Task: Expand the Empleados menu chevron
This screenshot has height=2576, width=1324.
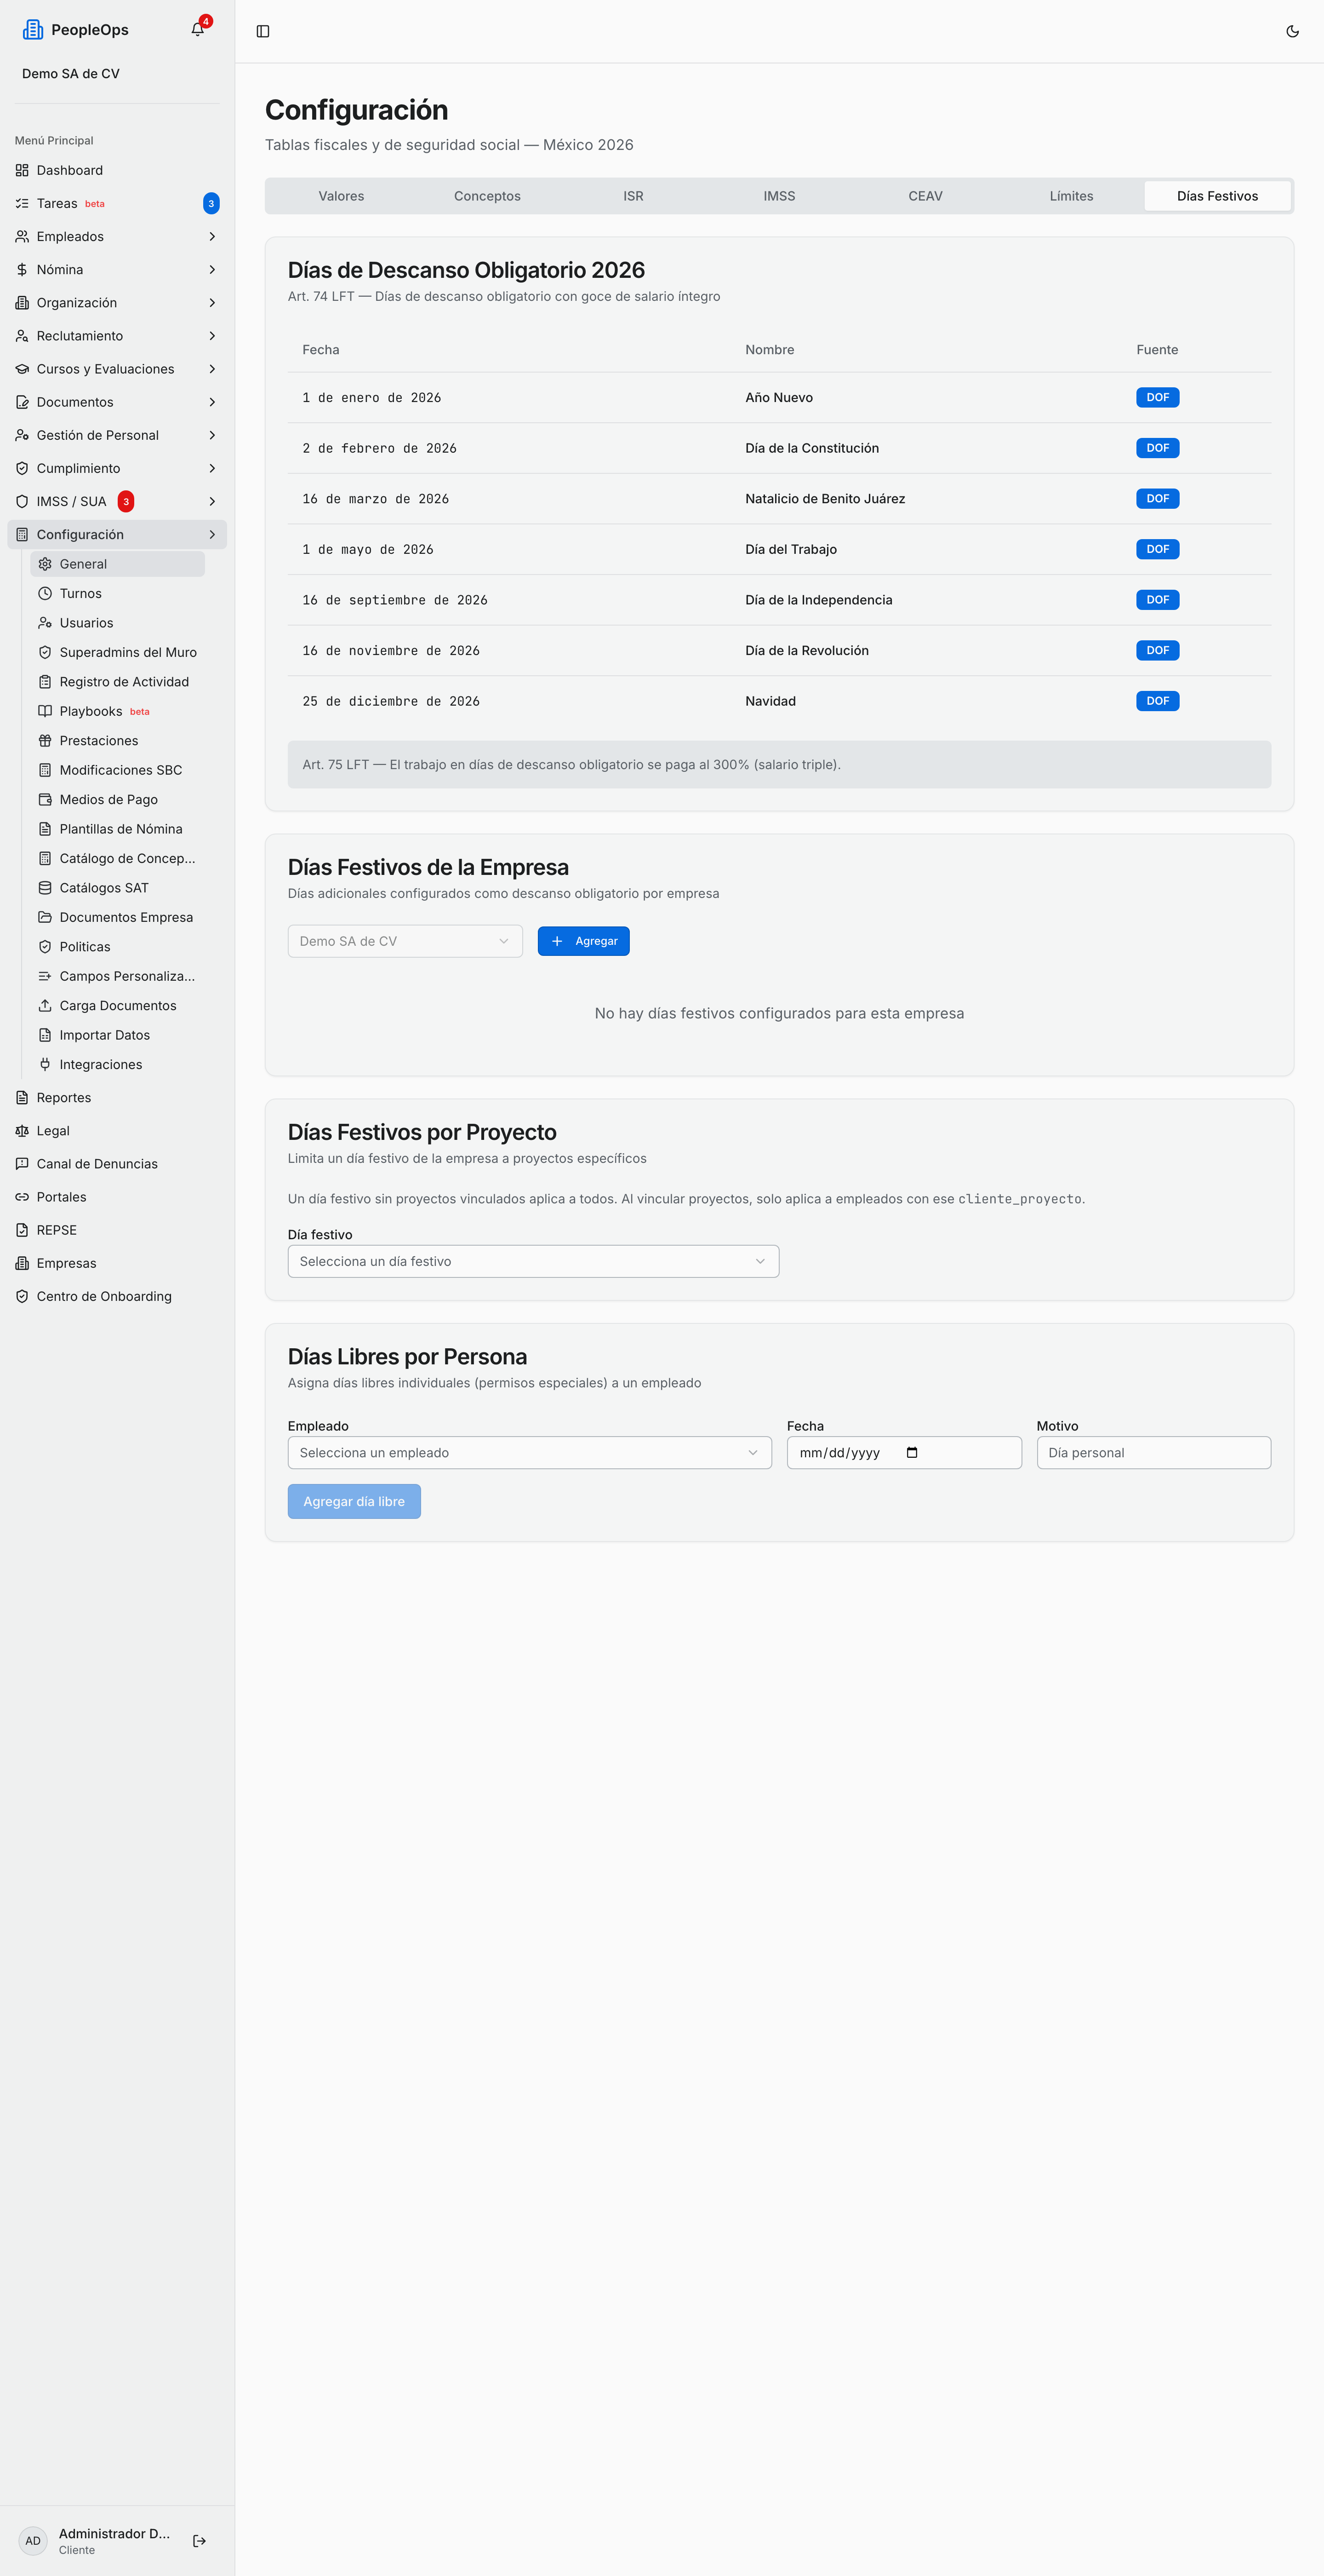Action: pos(212,237)
